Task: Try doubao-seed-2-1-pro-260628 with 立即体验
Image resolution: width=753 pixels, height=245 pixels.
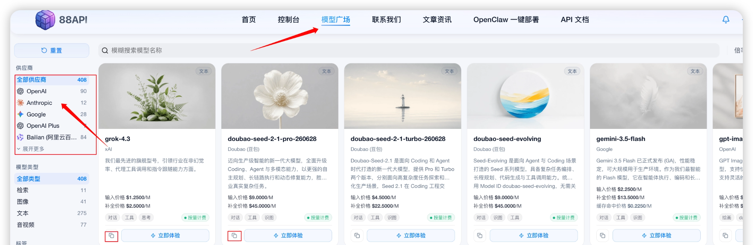Action: point(288,236)
